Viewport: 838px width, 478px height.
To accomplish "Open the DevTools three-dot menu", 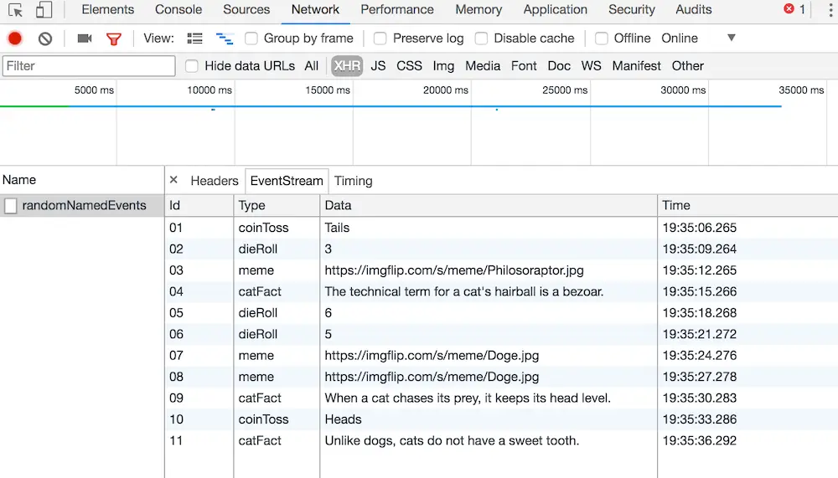I will 830,9.
